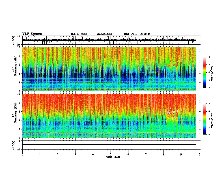Click the time-axis tick label '1'
This screenshot has width=224, height=173.
click(40, 154)
